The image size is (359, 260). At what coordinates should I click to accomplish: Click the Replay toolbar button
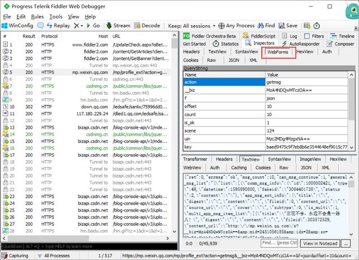58,26
